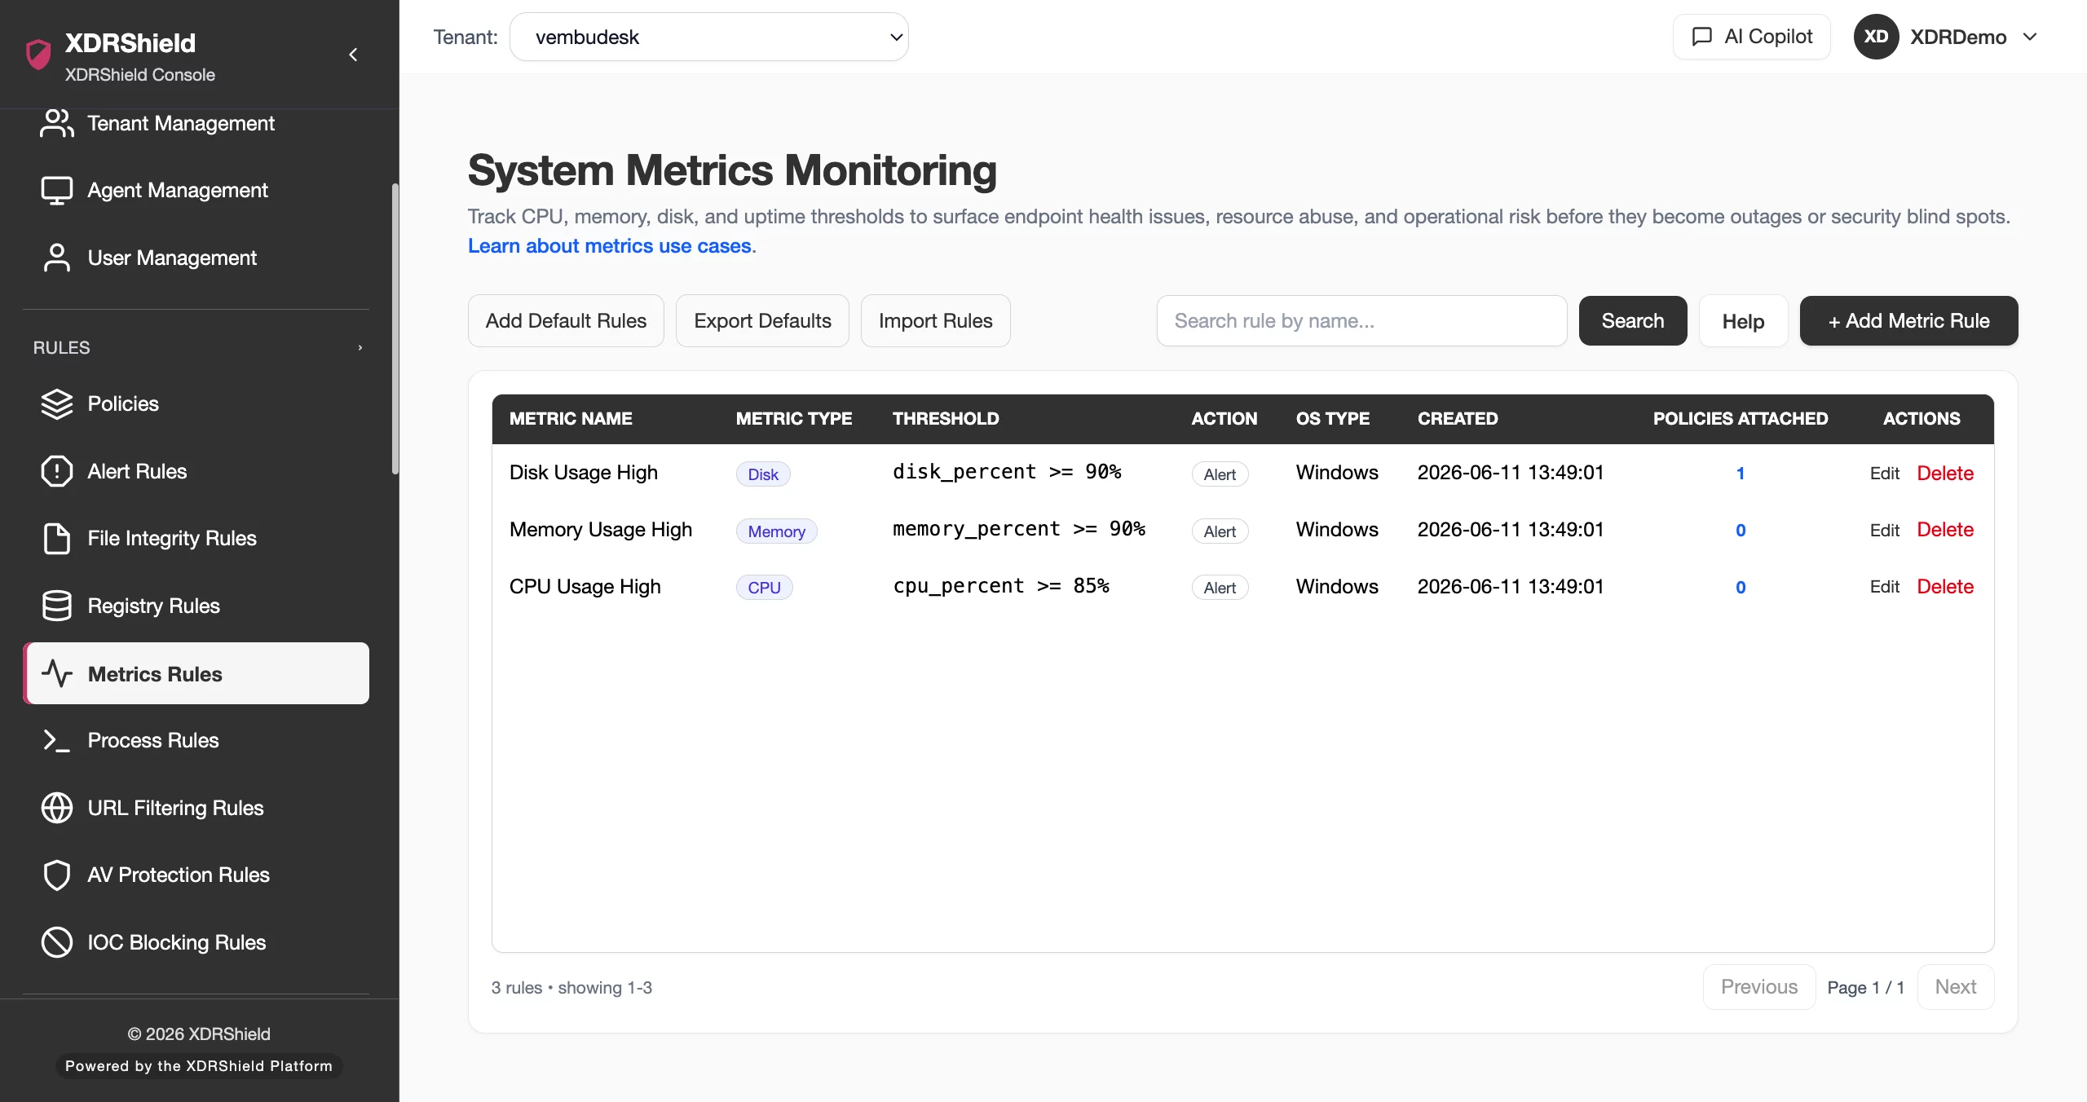Click the Previous pagination button

tap(1759, 987)
